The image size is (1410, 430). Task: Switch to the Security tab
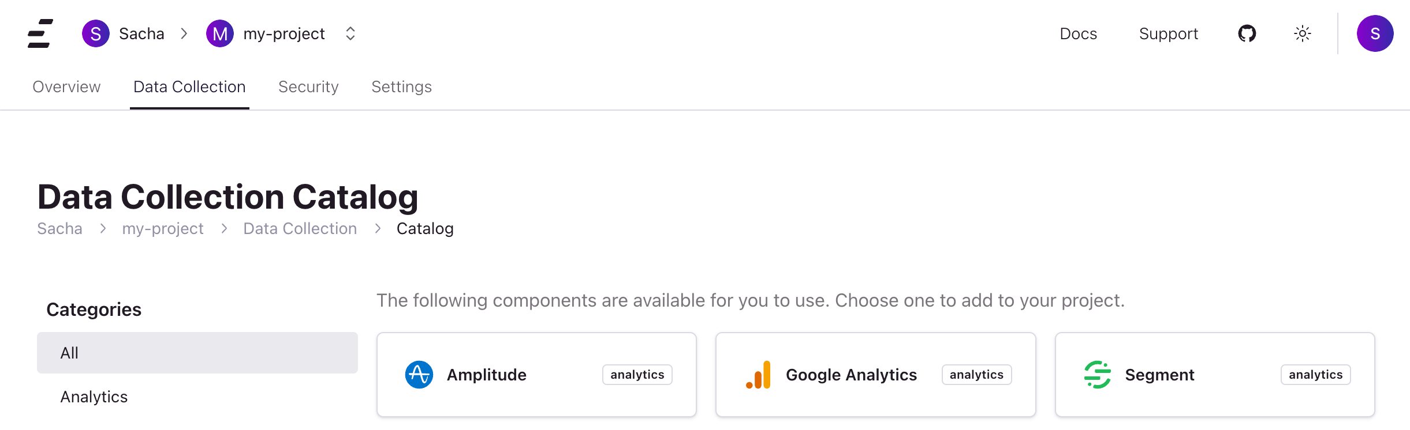[x=308, y=86]
